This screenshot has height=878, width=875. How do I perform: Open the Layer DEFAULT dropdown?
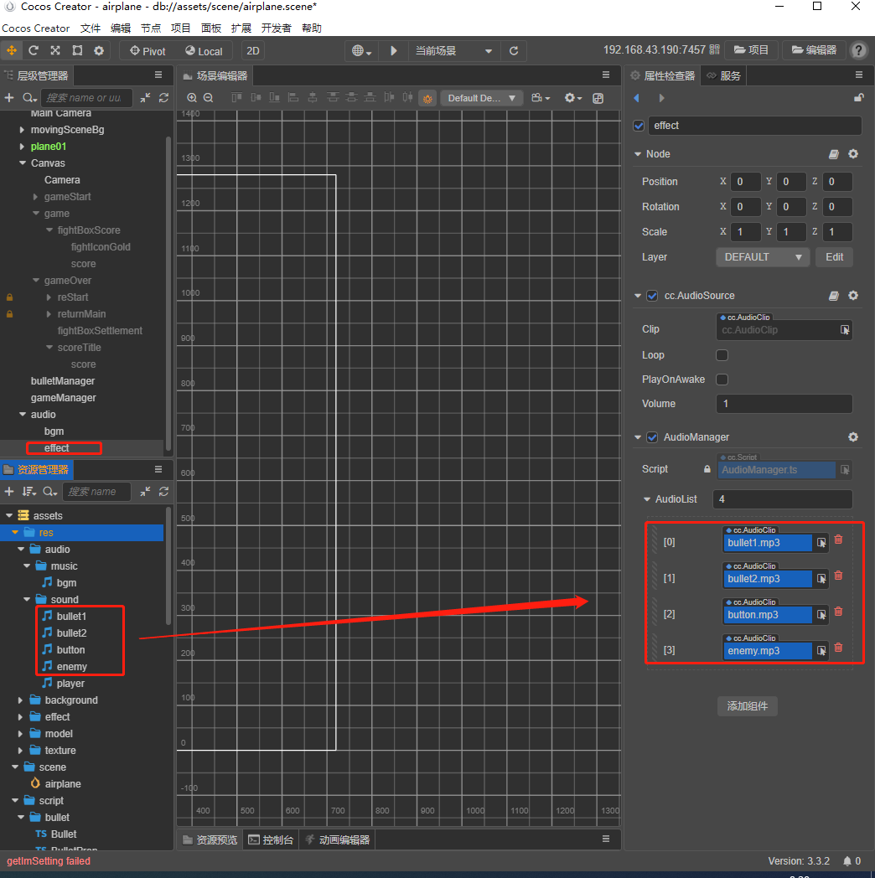click(x=763, y=257)
